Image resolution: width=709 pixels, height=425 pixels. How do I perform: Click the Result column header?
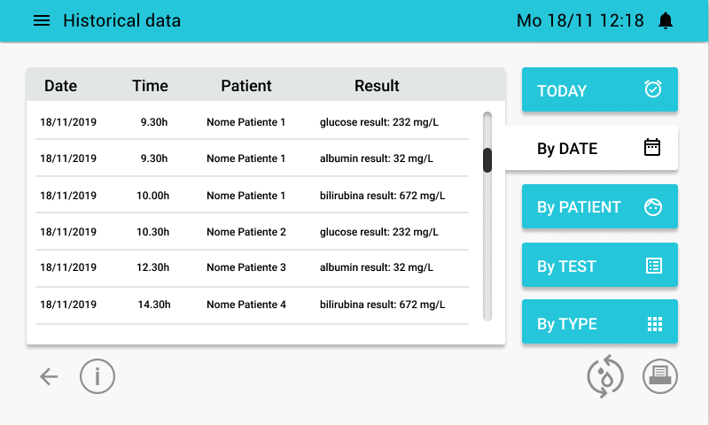377,86
